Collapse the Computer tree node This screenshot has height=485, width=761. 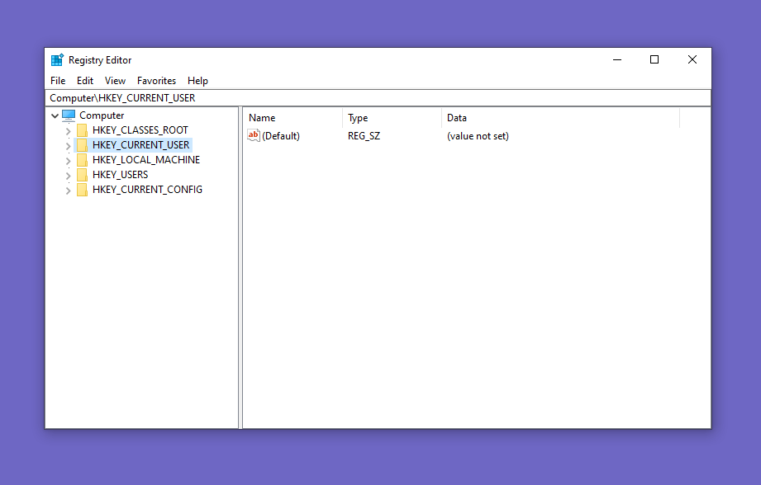click(55, 115)
